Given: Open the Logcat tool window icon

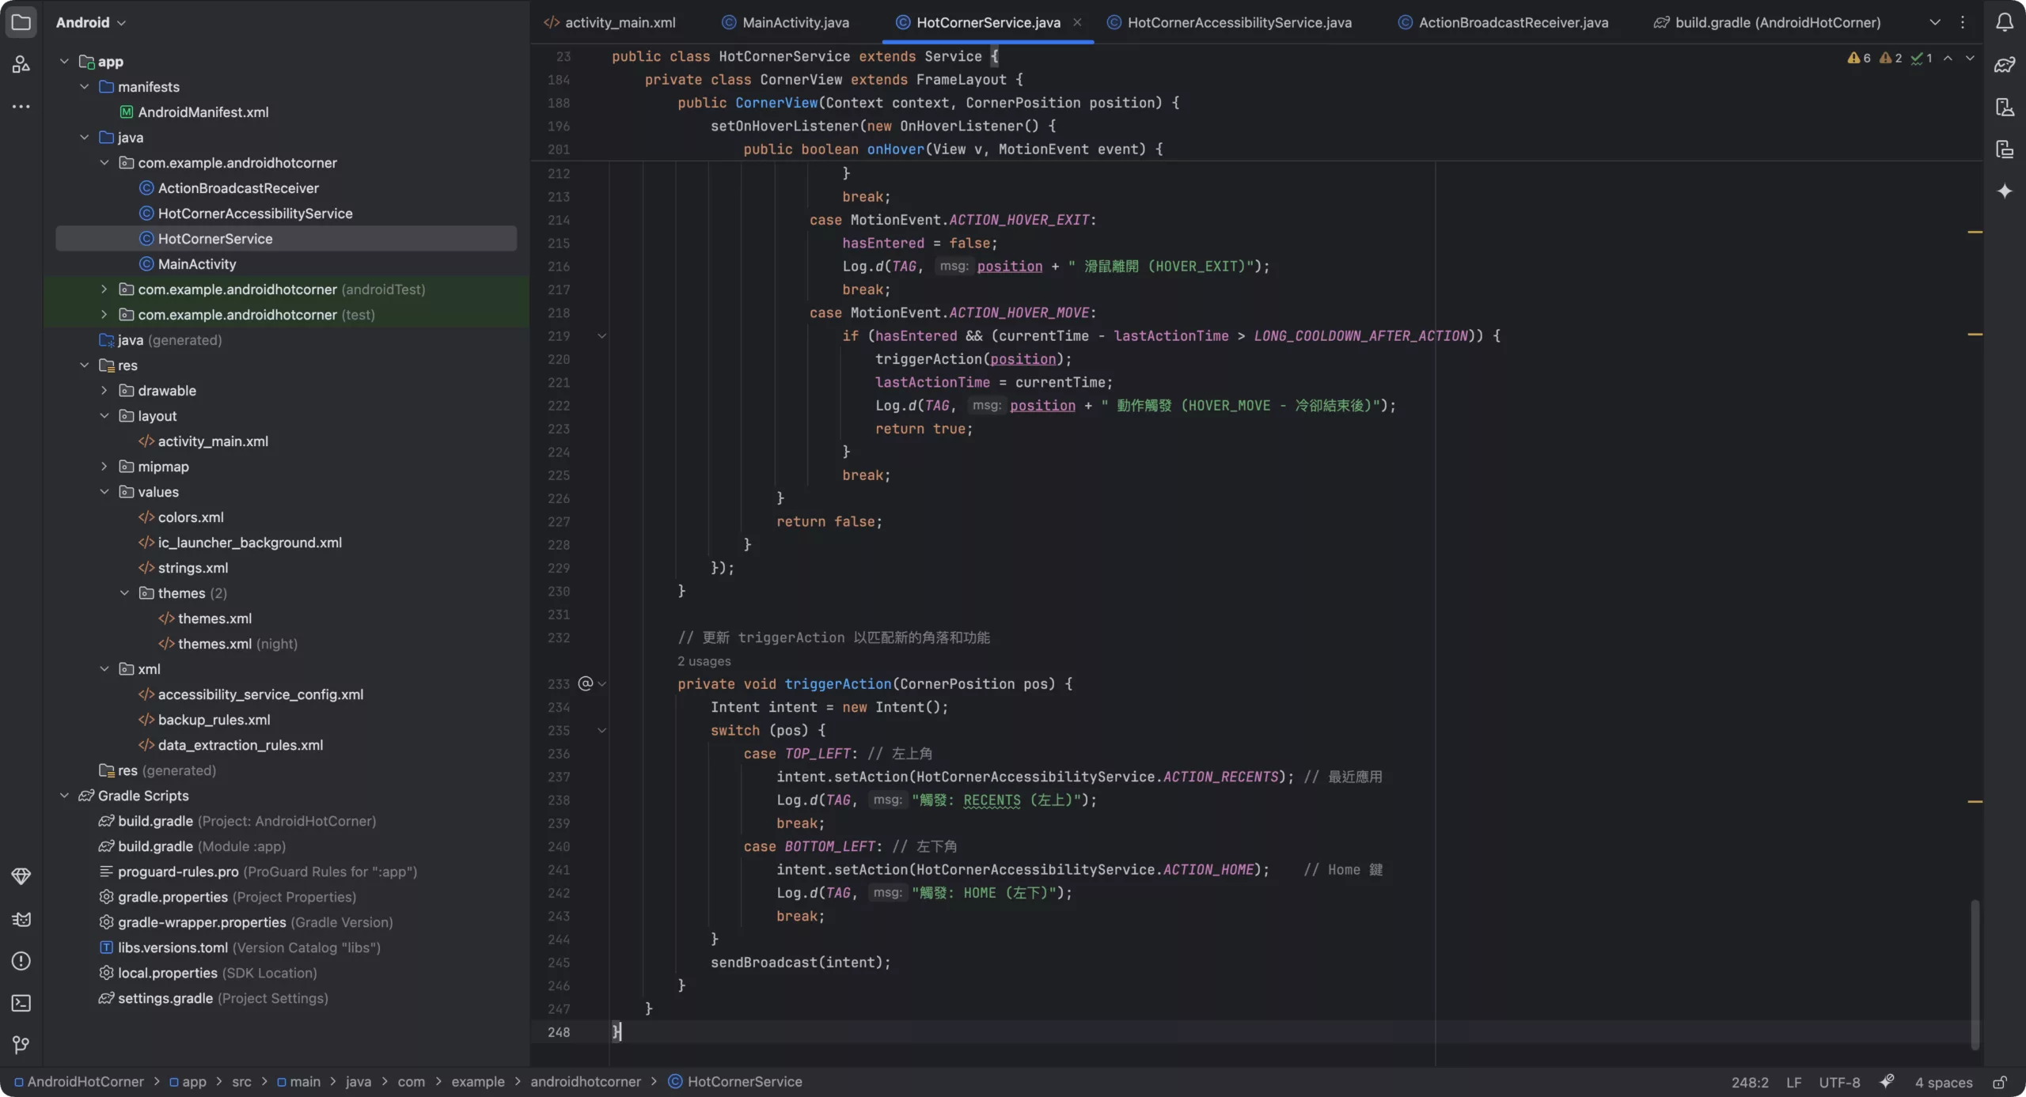Looking at the screenshot, I should tap(21, 919).
